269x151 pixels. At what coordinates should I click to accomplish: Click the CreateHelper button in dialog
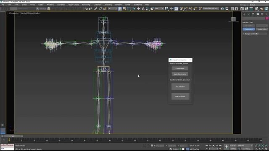pyautogui.click(x=180, y=68)
